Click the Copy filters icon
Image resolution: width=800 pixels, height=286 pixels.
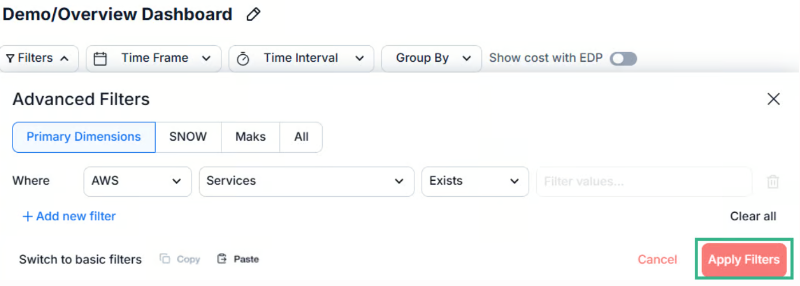point(165,259)
